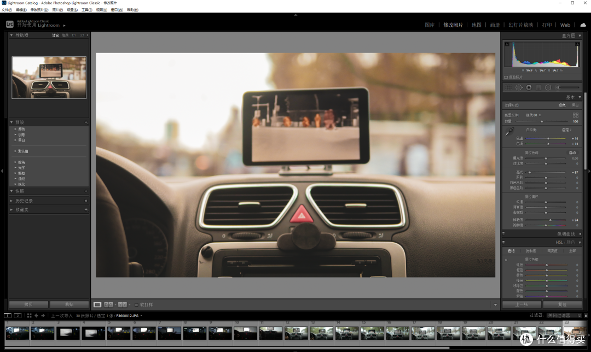The width and height of the screenshot is (591, 352).
Task: Select main window display button 1
Action: tap(8, 315)
